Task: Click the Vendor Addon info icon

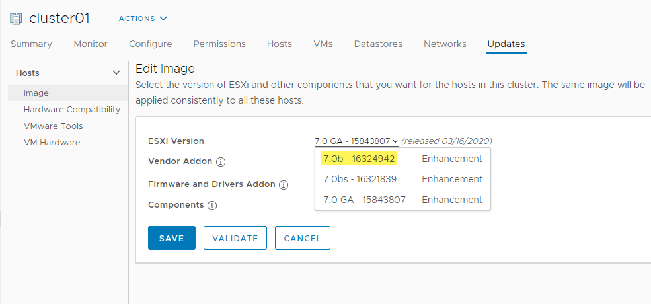Action: click(x=221, y=162)
